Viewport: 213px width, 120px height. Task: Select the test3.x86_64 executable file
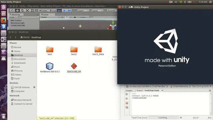[74, 66]
